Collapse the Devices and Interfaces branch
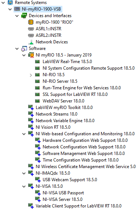 17,16
